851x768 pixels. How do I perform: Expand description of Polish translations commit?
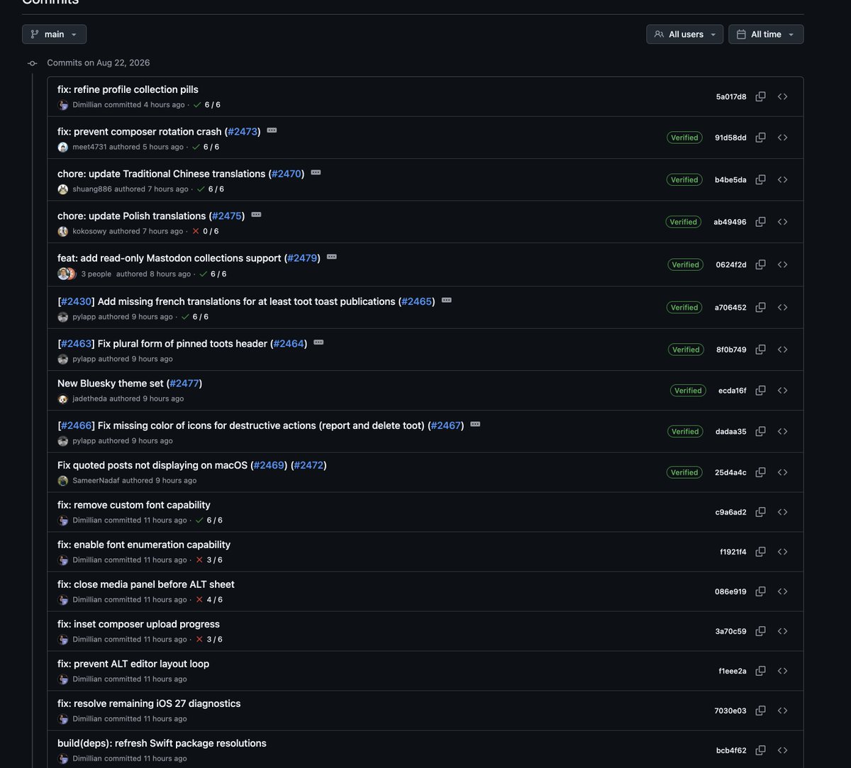[x=256, y=214]
